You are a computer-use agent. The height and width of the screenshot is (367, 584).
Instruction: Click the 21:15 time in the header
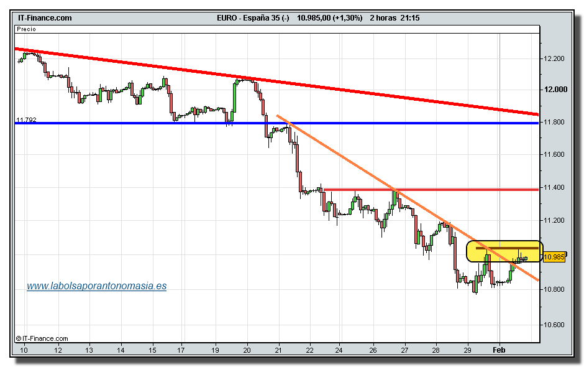[410, 18]
